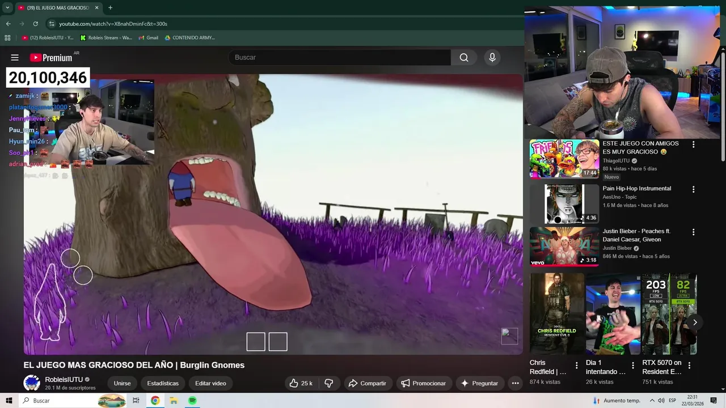Image resolution: width=726 pixels, height=408 pixels.
Task: Click Windows taskbar Buscar search box
Action: 72,401
